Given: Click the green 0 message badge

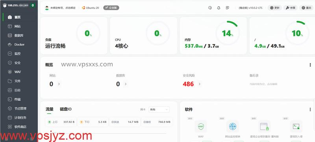Looking at the screenshot, I should [33, 5].
